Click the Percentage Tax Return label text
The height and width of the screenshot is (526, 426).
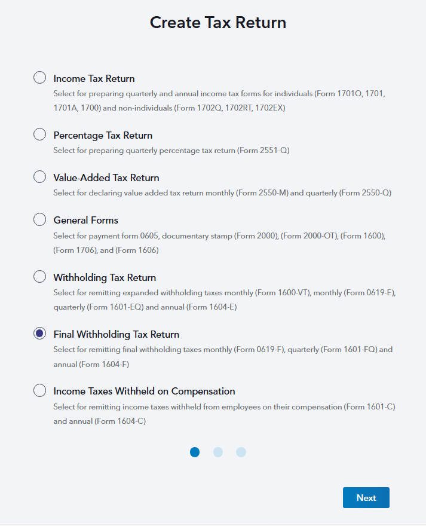[103, 135]
